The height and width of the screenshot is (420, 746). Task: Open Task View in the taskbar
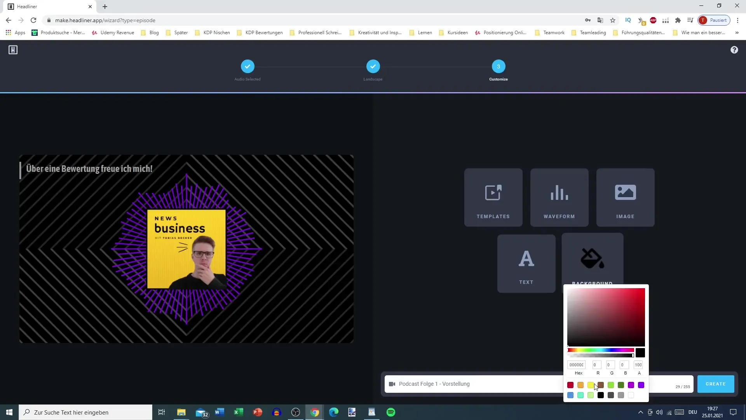162,412
